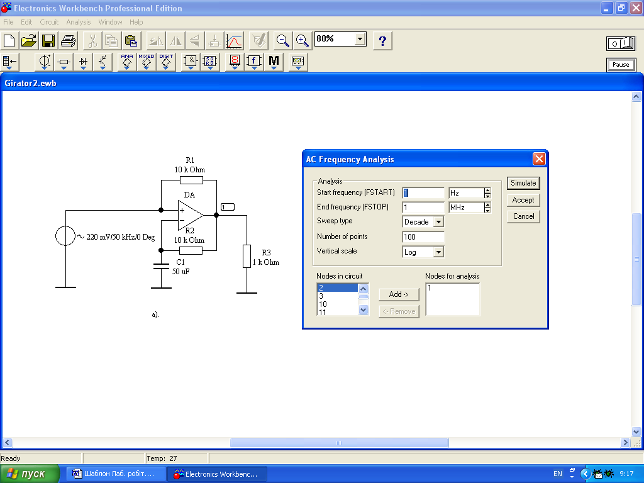Click the Accept button

523,200
